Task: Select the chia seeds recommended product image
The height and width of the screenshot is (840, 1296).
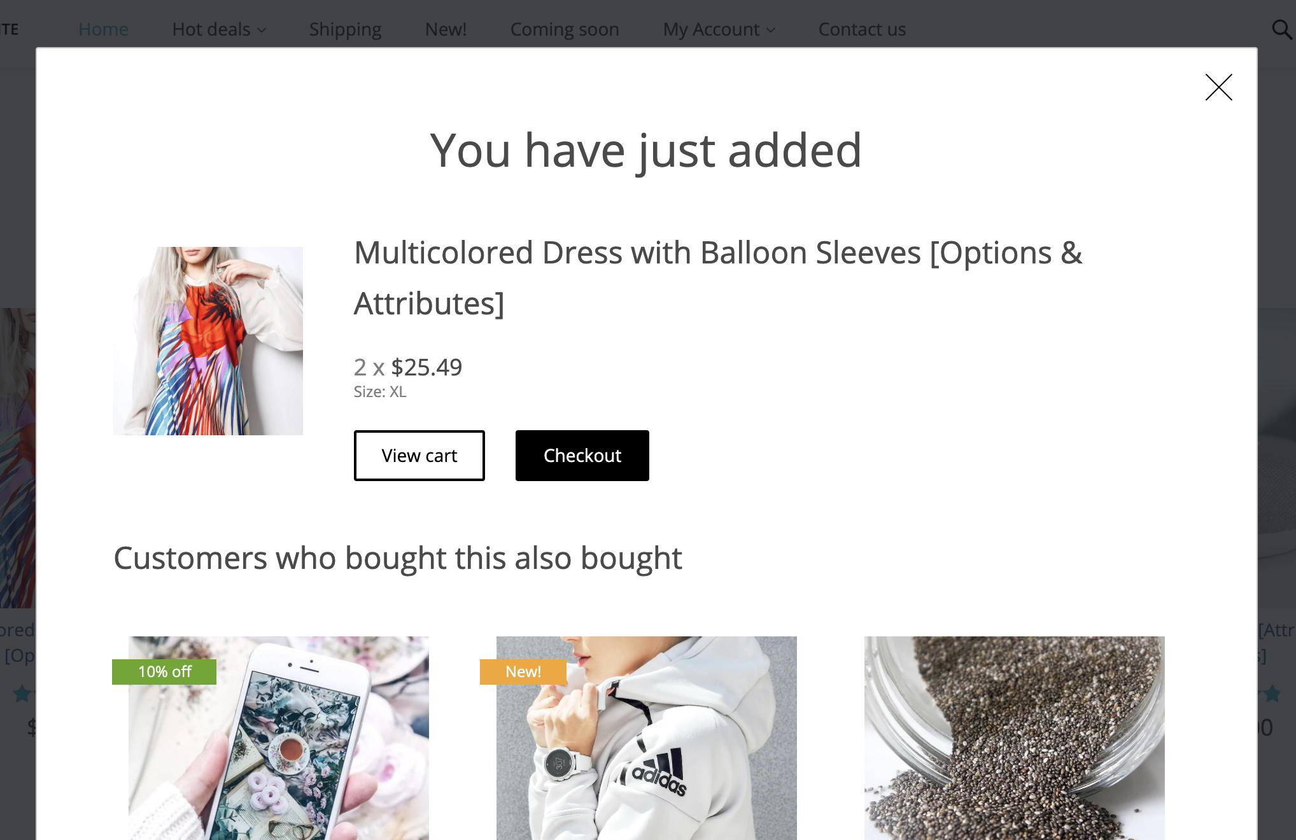Action: coord(1013,738)
